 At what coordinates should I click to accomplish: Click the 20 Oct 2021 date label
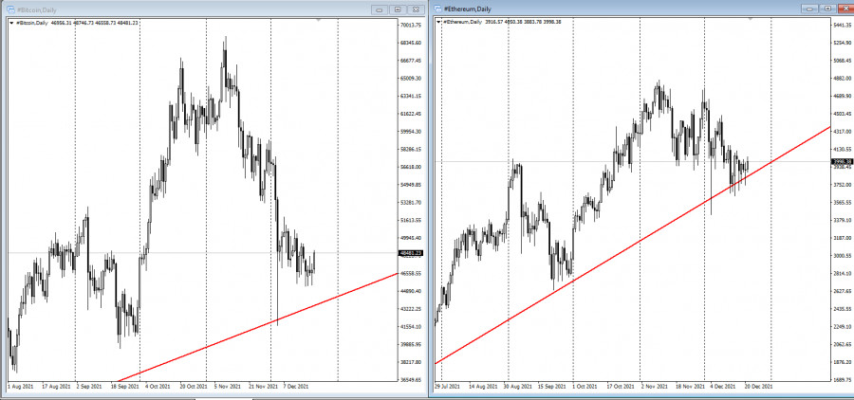coord(193,387)
